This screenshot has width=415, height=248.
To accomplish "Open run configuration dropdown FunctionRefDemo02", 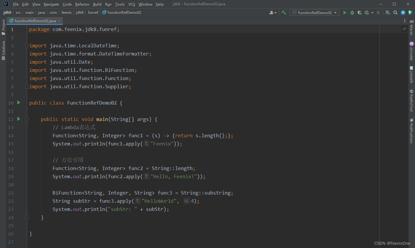I will coord(314,13).
